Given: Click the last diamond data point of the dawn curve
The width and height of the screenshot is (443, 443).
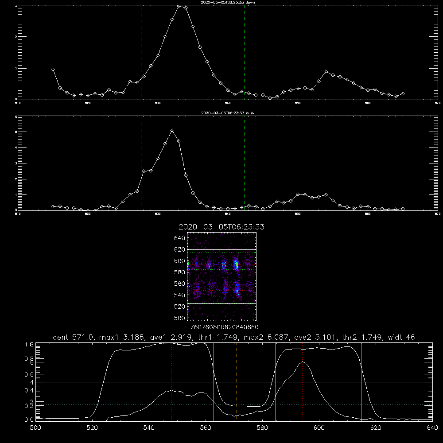Looking at the screenshot, I should coord(403,93).
